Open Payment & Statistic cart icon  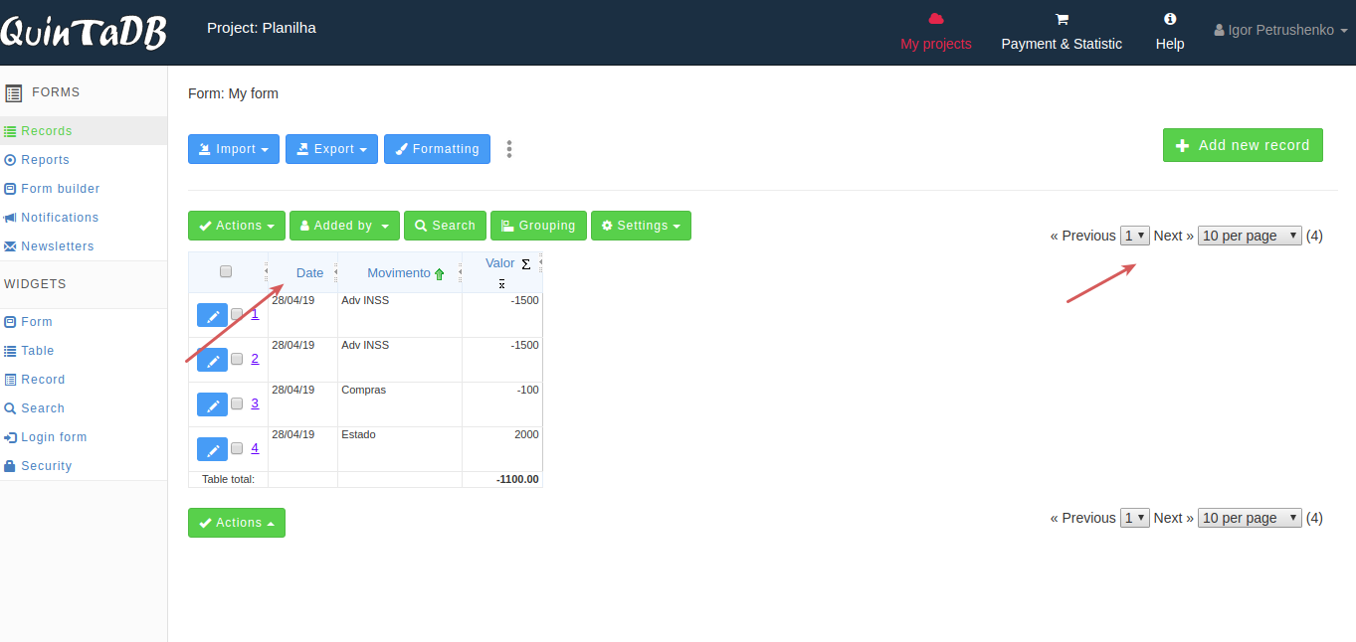1061,19
